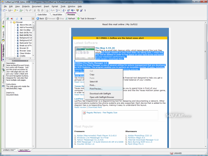Click Counter-Strike 1.6 link

86,144
